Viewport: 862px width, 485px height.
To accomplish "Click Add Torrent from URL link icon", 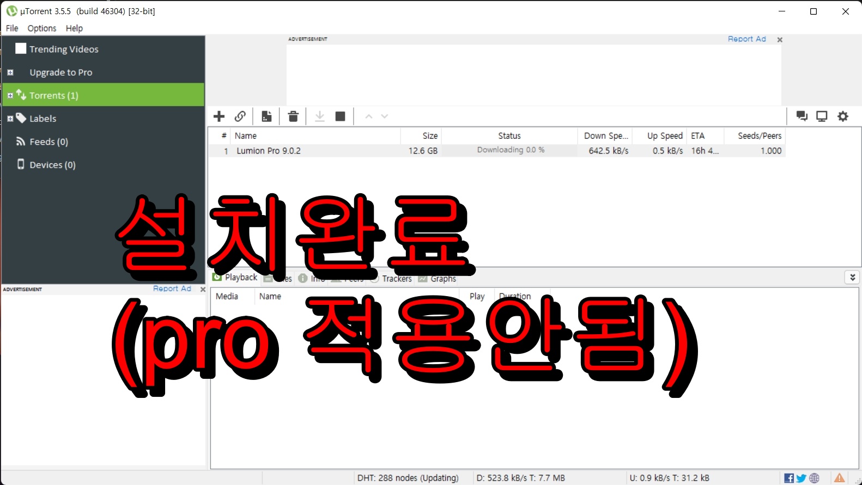I will [240, 116].
